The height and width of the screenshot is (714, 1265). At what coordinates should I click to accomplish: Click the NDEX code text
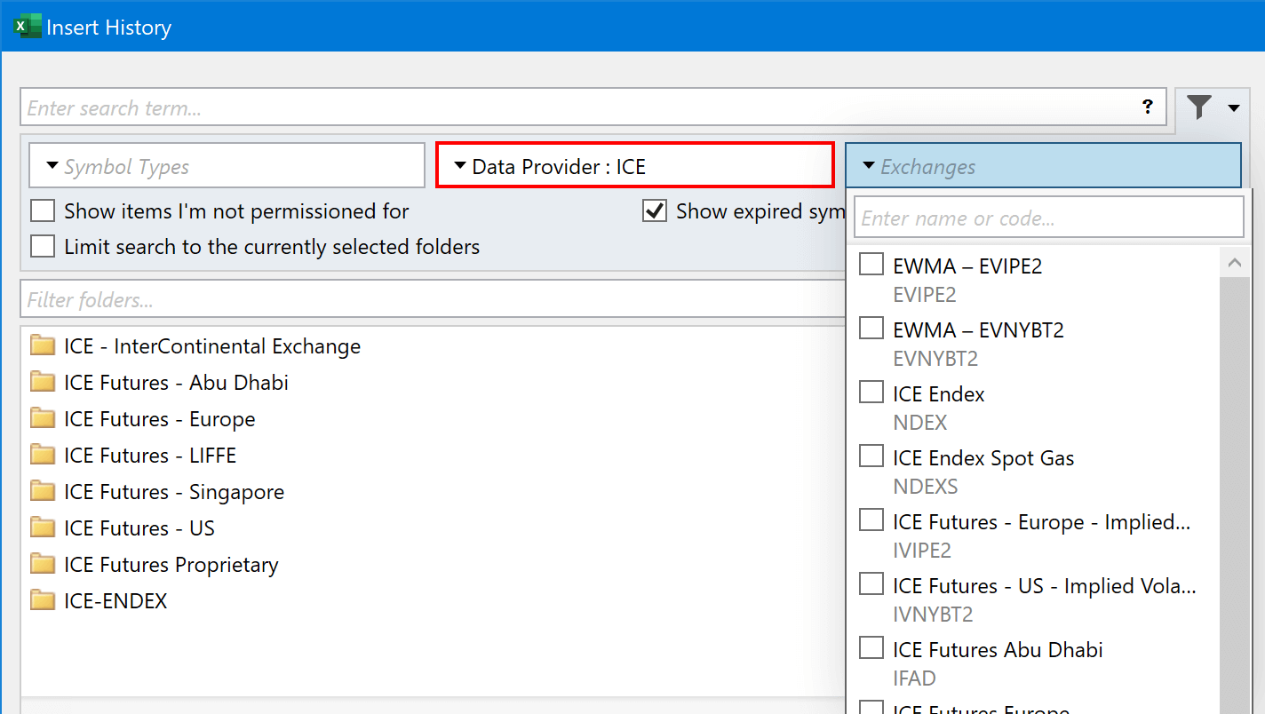coord(920,423)
